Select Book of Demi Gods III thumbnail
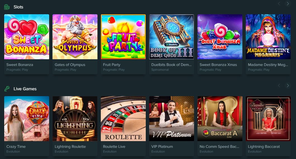 tap(172, 37)
